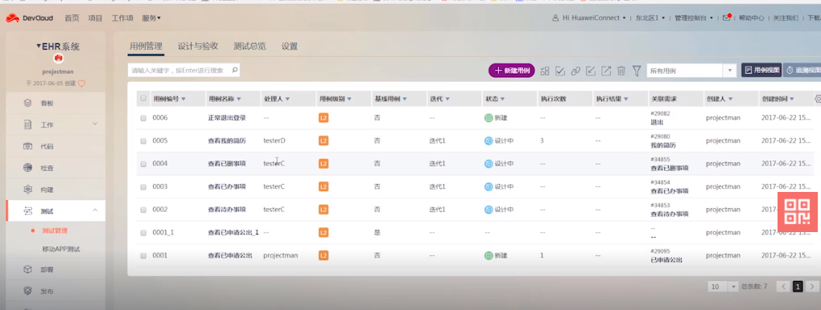Image resolution: width=821 pixels, height=310 pixels.
Task: Open 管理控制台 link
Action: [694, 18]
